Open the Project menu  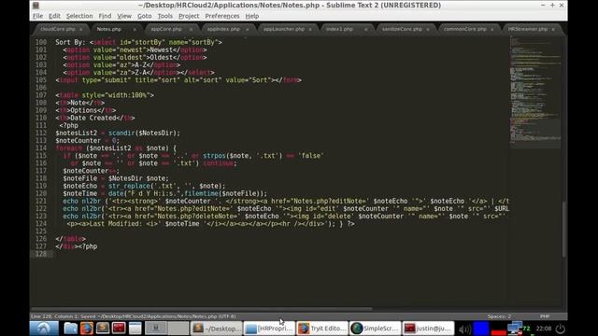189,16
